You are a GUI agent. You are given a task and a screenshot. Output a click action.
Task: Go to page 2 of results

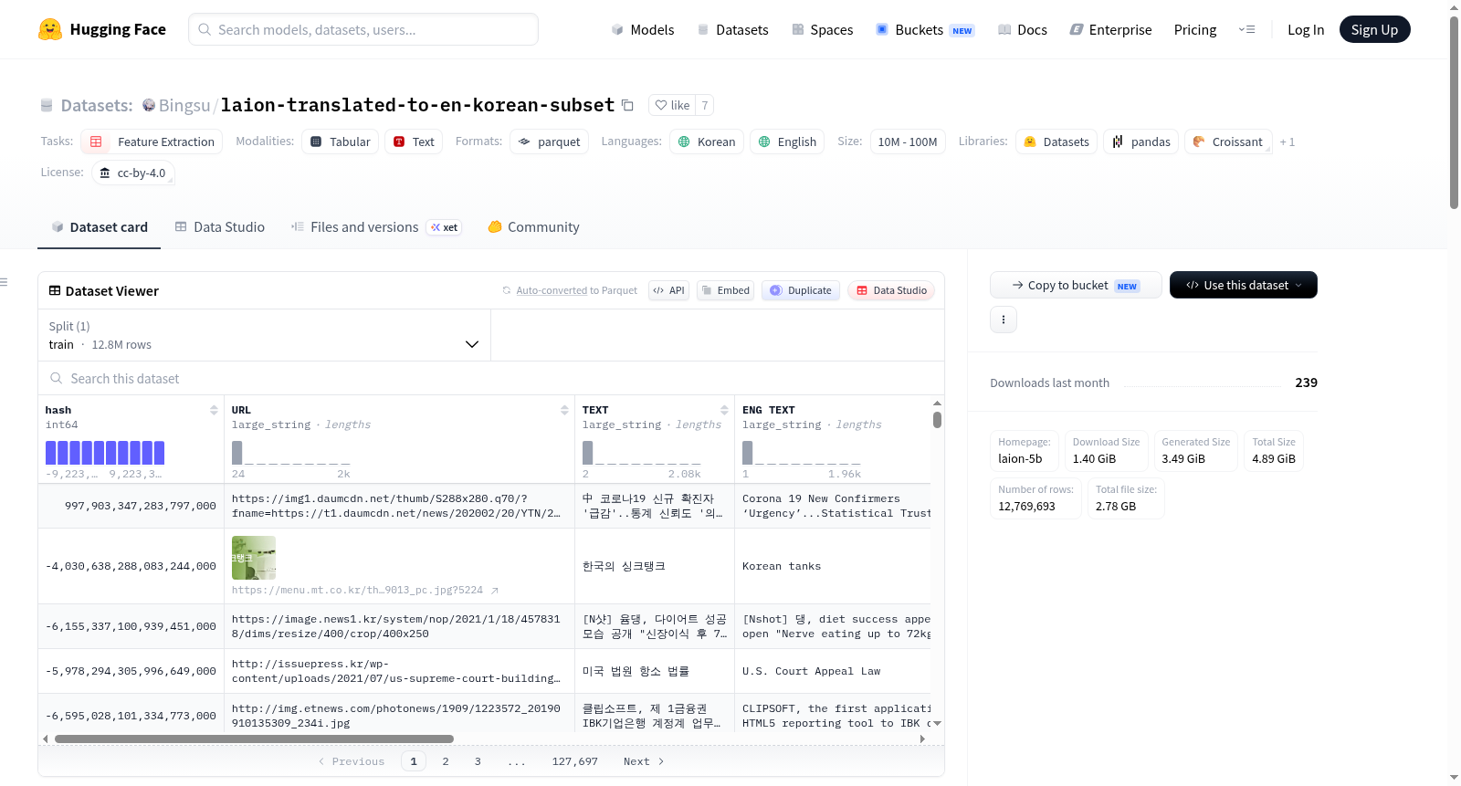(x=446, y=761)
